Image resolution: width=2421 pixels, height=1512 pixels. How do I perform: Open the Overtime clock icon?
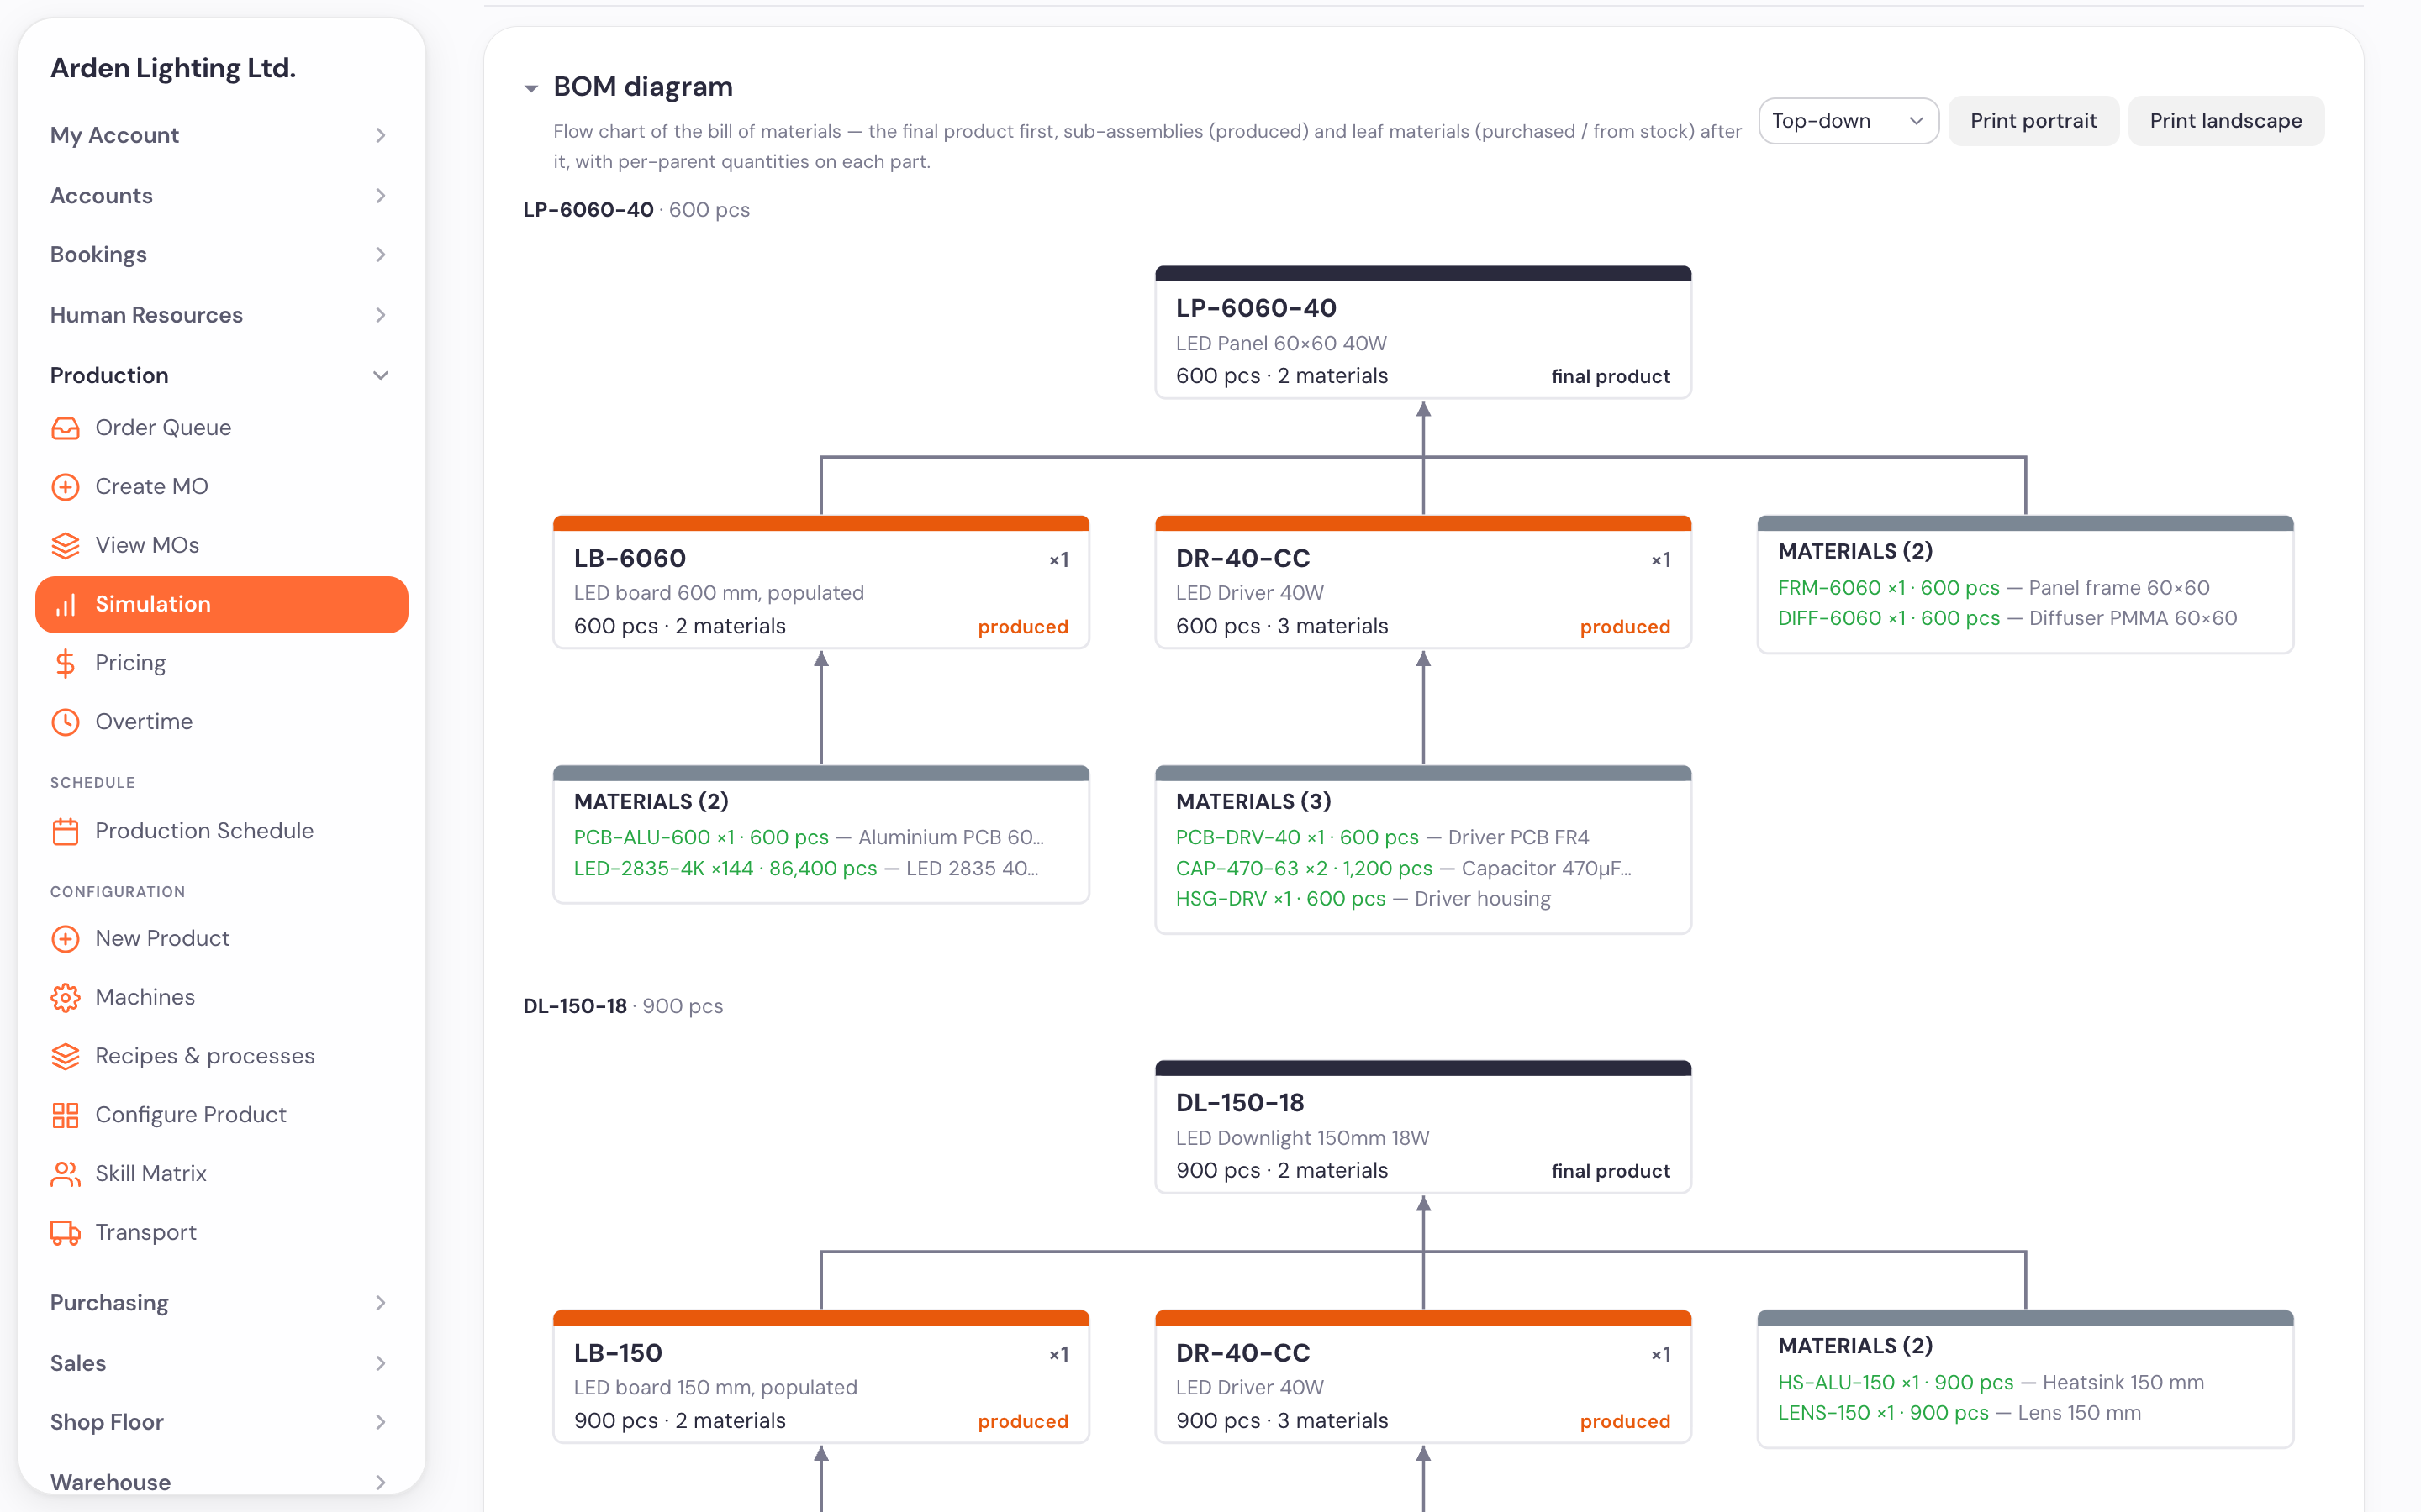pyautogui.click(x=65, y=722)
